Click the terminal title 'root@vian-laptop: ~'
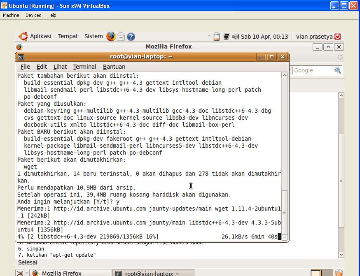 141,57
